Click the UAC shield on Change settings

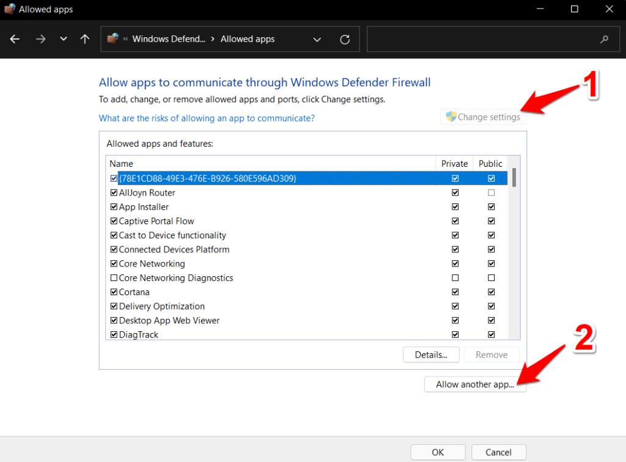click(451, 116)
